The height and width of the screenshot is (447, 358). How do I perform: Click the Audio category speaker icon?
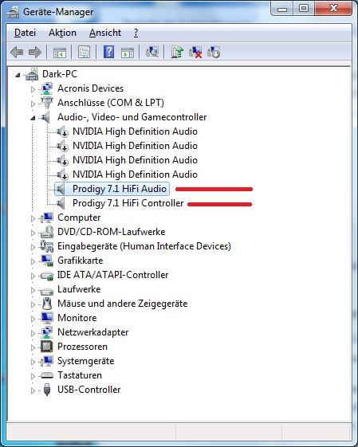click(45, 117)
